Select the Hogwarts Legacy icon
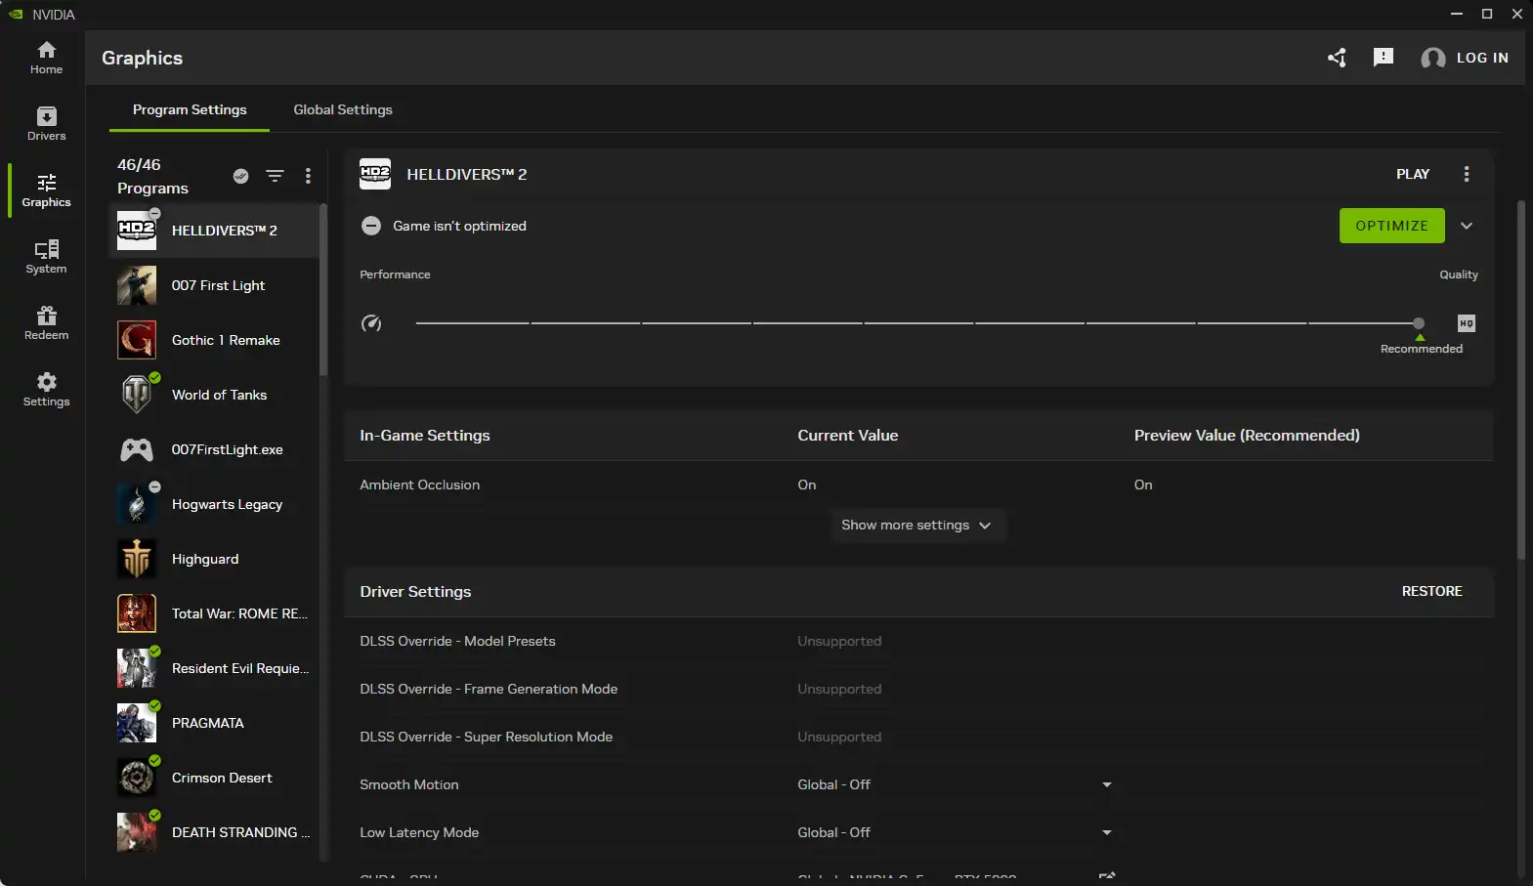Viewport: 1533px width, 886px height. (137, 504)
